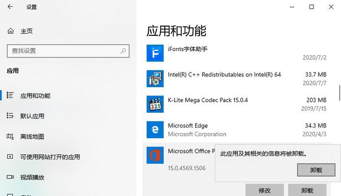
Task: Click the 2020/7/7 install date
Action: pyautogui.click(x=314, y=83)
